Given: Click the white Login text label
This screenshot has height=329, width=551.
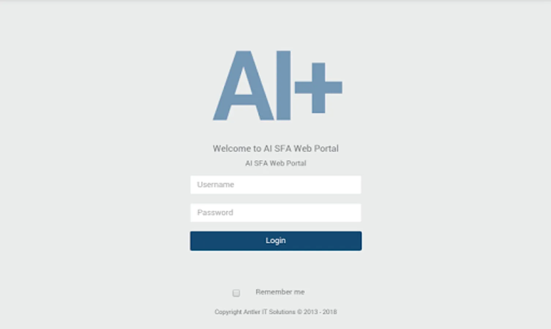Looking at the screenshot, I should pyautogui.click(x=275, y=241).
